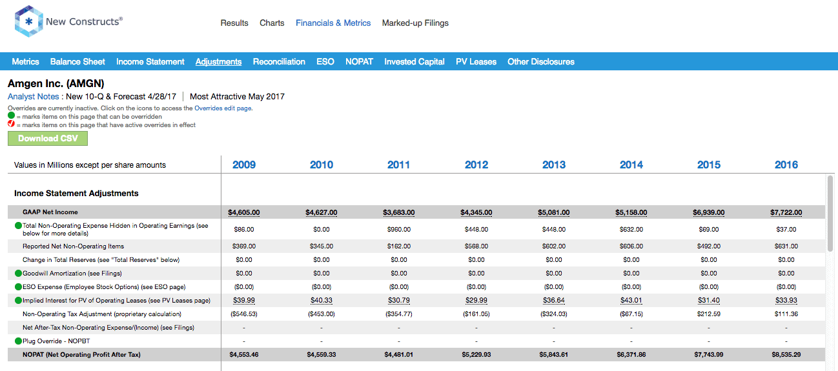Click green override dot for Plug Override - NOPBT

(18, 341)
